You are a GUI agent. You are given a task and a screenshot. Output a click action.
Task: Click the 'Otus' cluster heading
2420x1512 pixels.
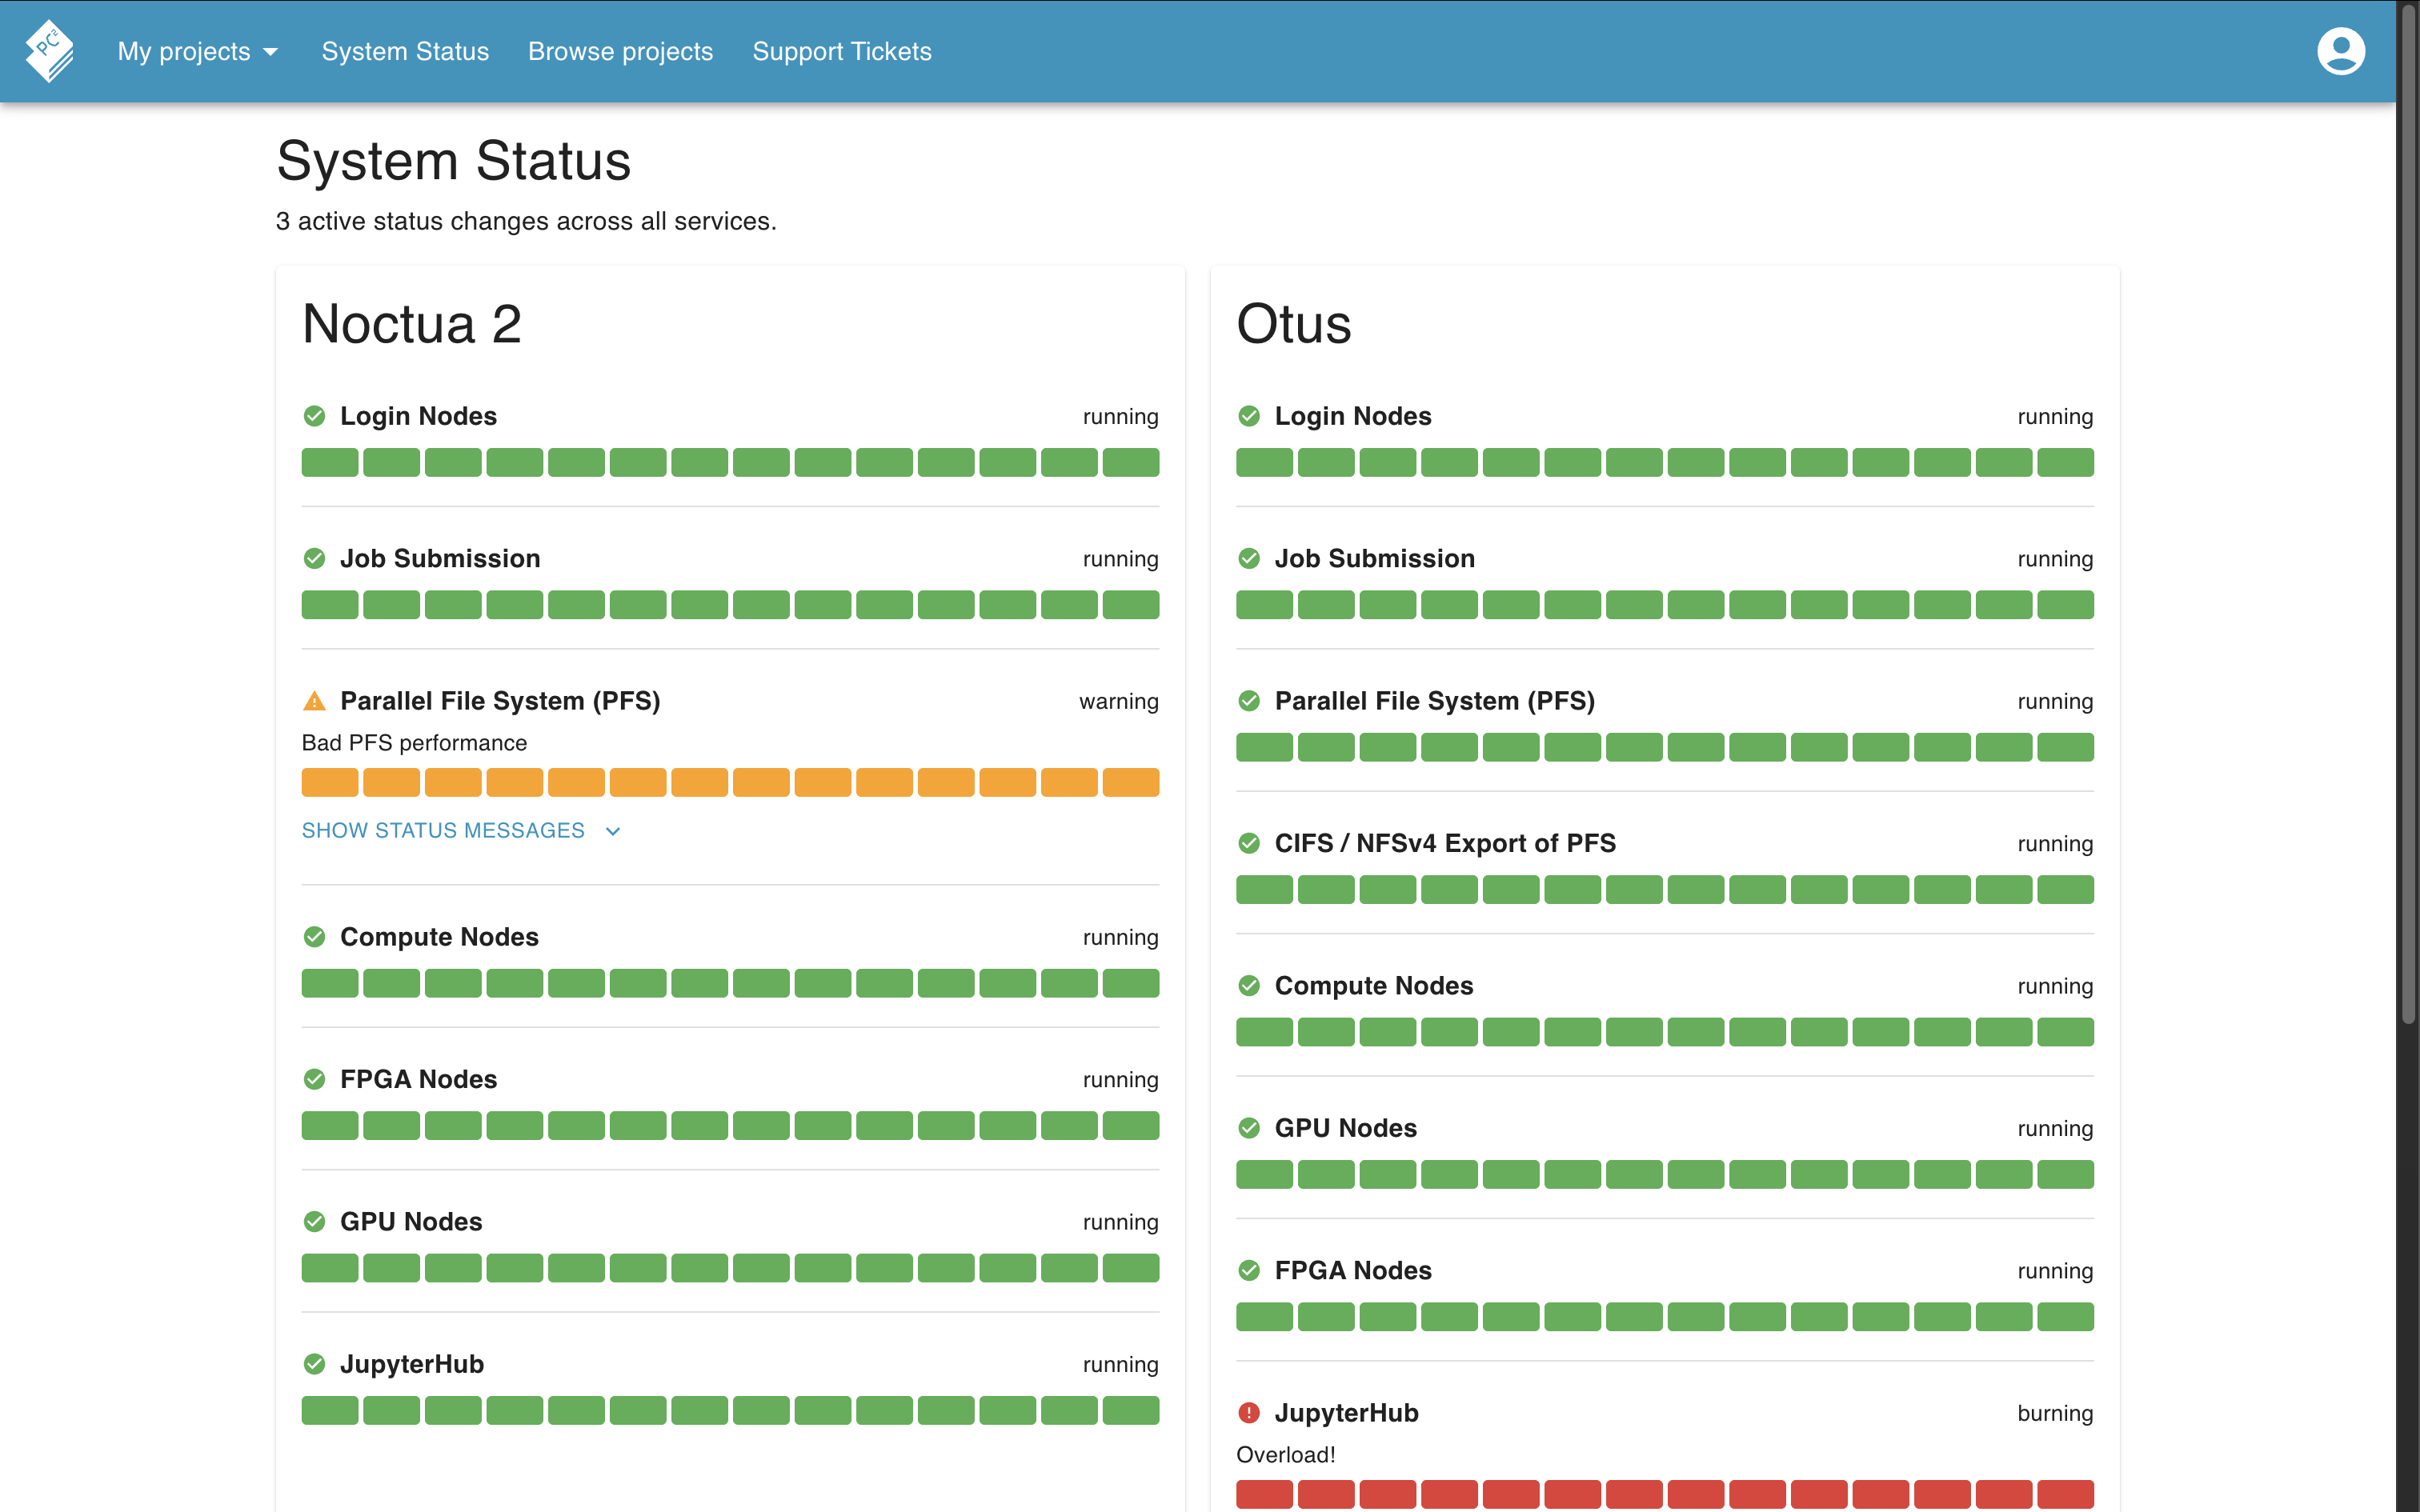(x=1294, y=324)
